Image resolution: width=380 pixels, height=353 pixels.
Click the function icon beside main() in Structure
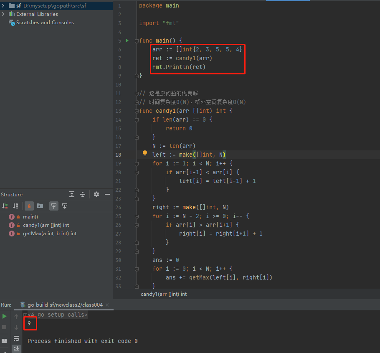(11, 217)
